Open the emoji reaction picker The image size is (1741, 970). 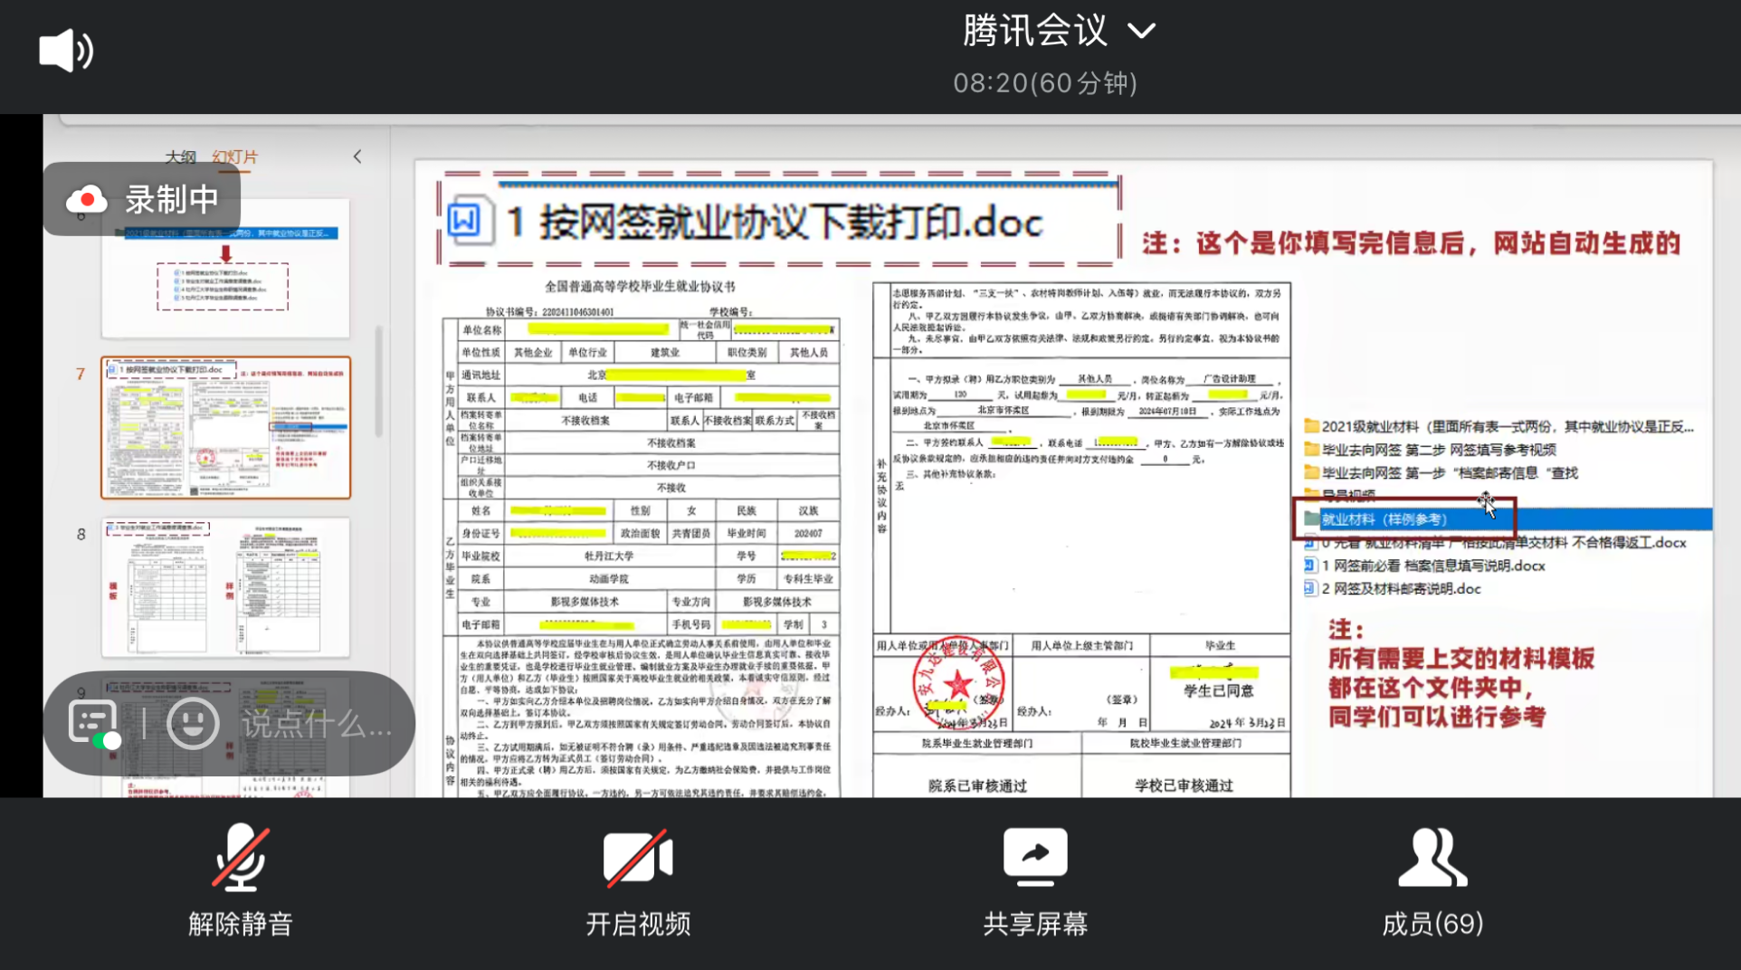(x=193, y=723)
